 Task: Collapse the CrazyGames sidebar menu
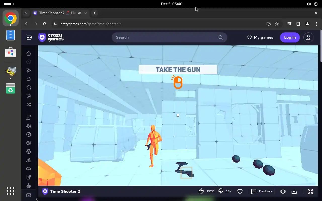click(29, 37)
